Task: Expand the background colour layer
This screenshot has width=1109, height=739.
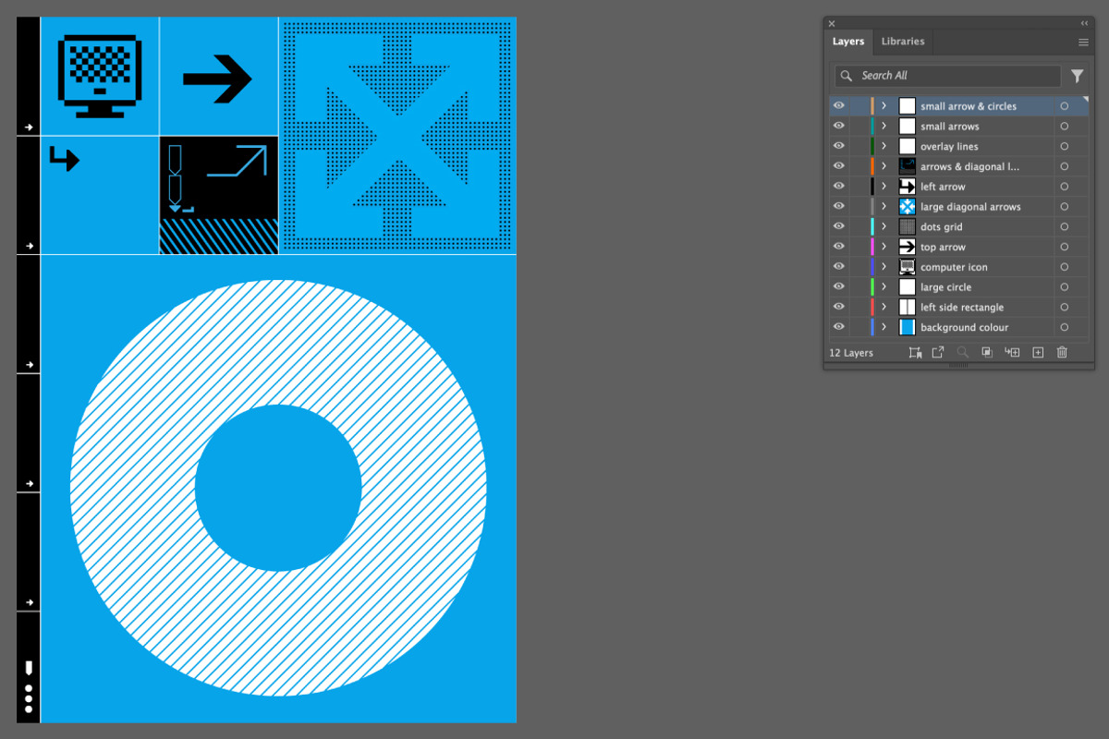Action: click(884, 327)
